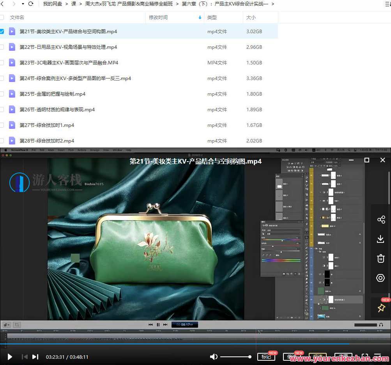Check the checkbox for 第22节 file
The width and height of the screenshot is (391, 365).
tap(2, 47)
